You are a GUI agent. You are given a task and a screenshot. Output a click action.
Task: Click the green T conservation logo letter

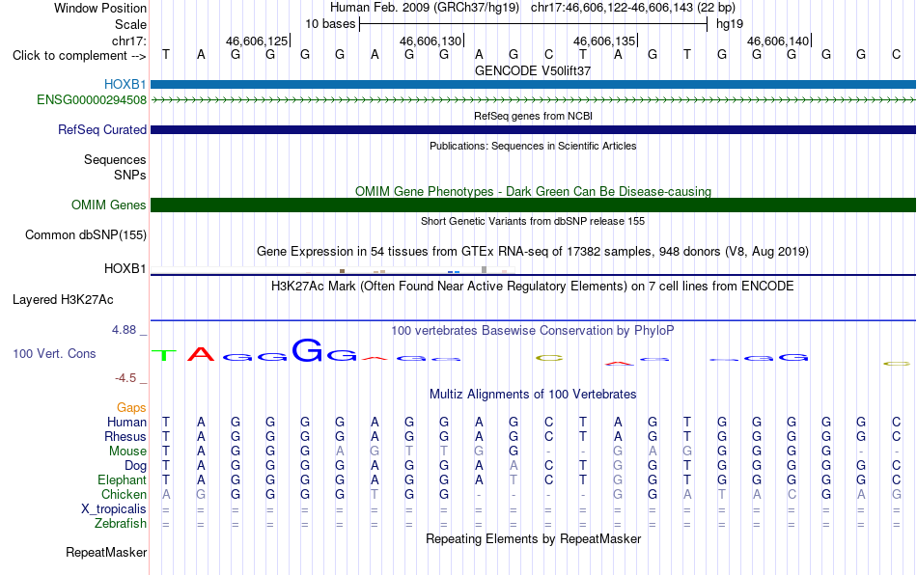point(164,355)
